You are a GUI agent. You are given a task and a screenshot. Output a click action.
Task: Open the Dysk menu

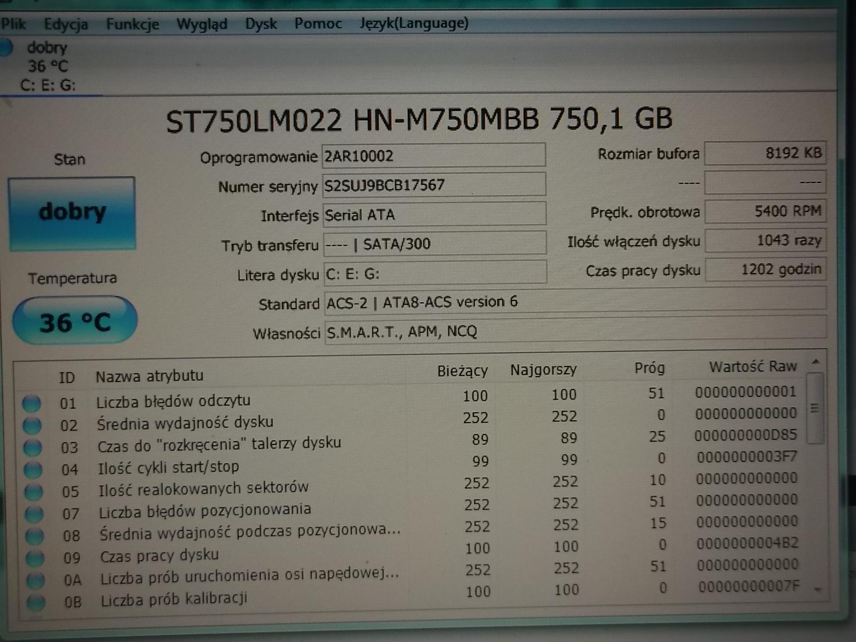pos(261,24)
